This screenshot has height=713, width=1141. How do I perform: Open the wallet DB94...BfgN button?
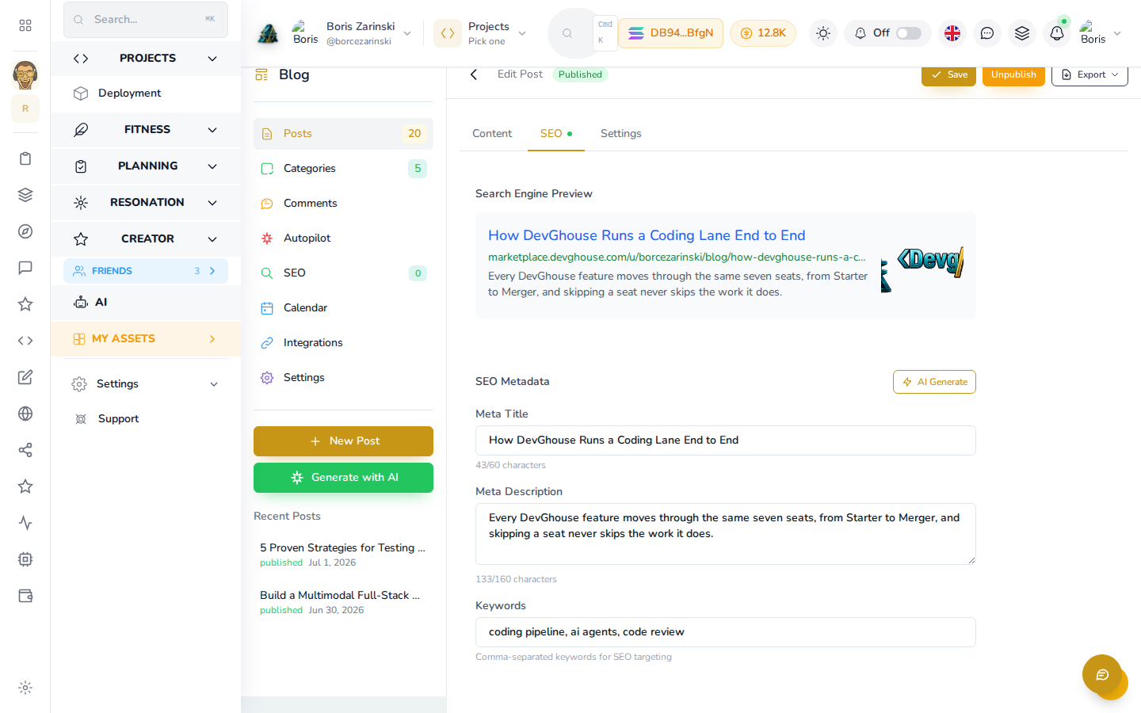coord(670,33)
